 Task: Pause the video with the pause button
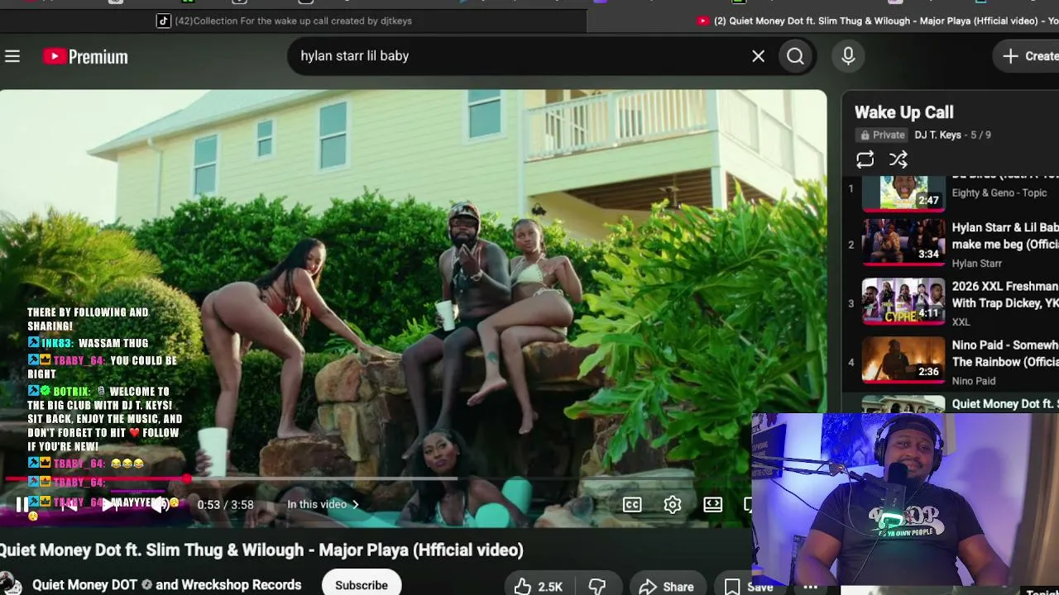click(x=22, y=505)
